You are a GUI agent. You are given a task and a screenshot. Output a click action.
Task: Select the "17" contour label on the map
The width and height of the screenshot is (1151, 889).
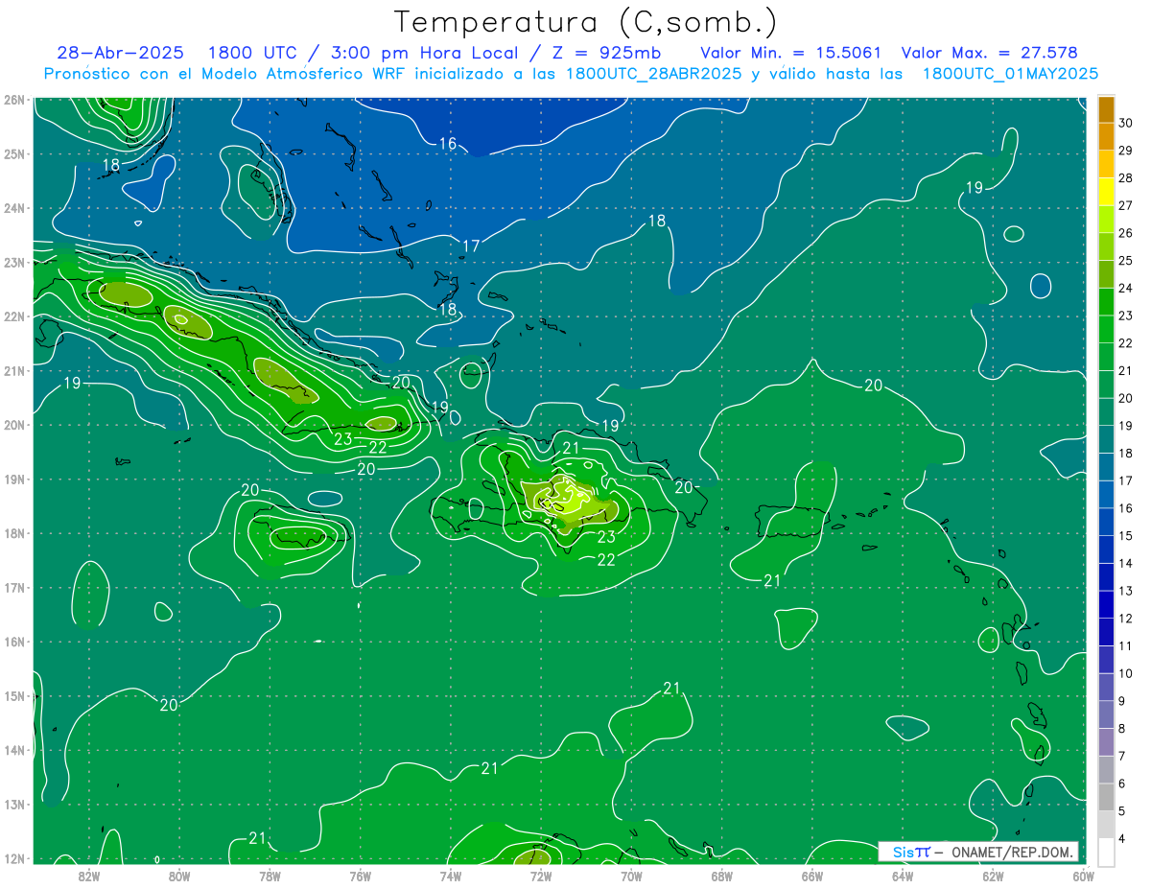point(471,246)
